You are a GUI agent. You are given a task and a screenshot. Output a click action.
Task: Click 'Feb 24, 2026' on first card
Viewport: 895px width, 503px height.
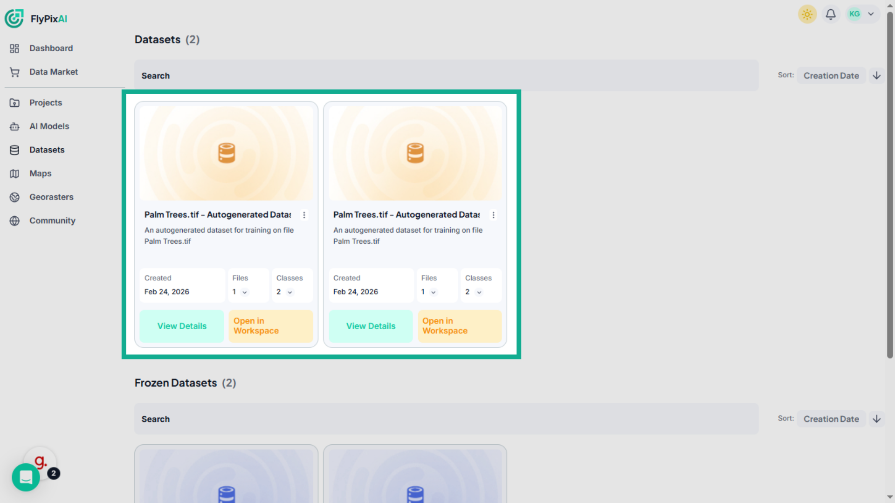[167, 292]
